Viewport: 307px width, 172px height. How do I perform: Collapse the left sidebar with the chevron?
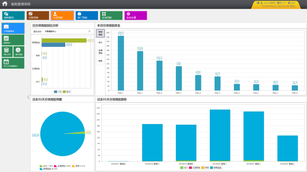pos(28,97)
